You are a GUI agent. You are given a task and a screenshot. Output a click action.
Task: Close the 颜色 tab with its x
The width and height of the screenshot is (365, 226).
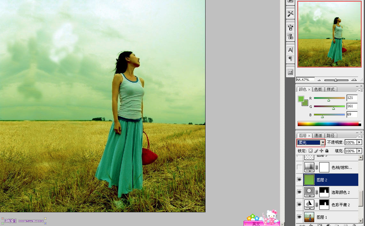pos(309,89)
